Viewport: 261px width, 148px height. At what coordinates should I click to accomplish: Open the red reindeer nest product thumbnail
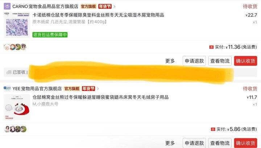(17, 107)
